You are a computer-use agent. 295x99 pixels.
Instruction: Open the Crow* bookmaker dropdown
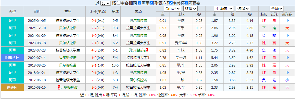[x=172, y=9]
